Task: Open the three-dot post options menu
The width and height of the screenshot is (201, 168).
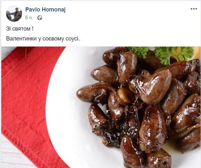Action: point(194,9)
